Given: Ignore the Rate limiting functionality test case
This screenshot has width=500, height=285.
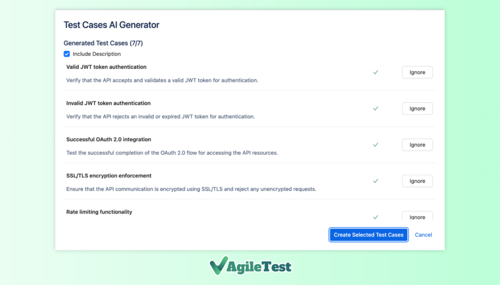Looking at the screenshot, I should 417,216.
